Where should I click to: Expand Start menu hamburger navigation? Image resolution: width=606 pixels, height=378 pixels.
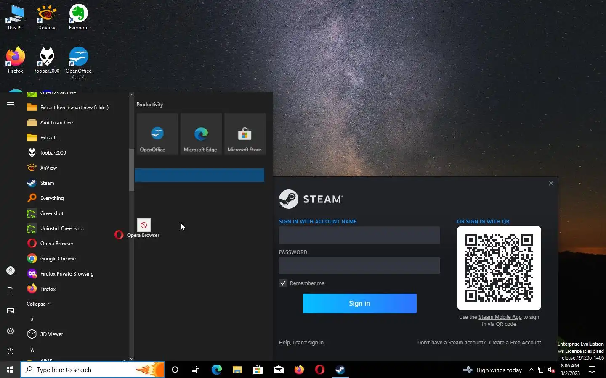point(11,104)
